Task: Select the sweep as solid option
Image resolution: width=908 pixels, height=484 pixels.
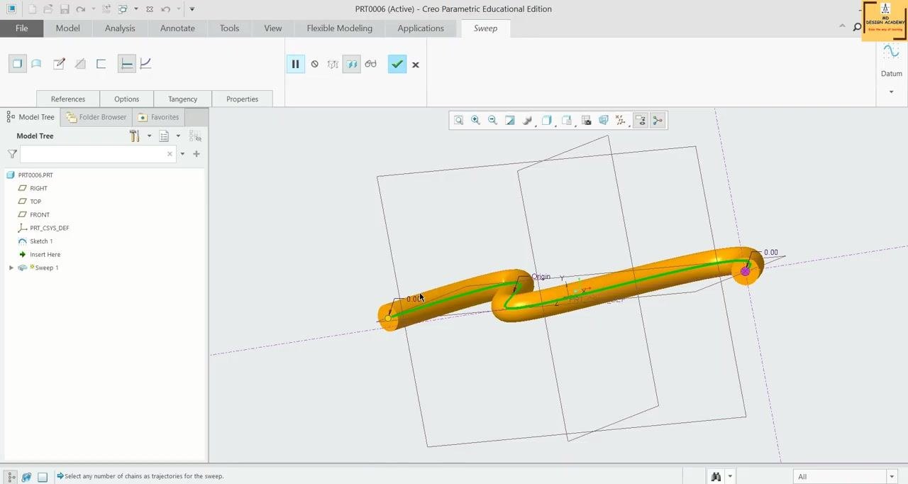Action: click(18, 64)
